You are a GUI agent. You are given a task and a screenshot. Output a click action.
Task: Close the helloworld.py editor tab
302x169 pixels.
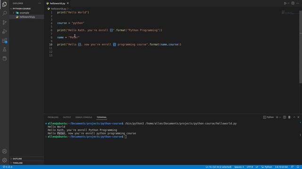[68, 3]
